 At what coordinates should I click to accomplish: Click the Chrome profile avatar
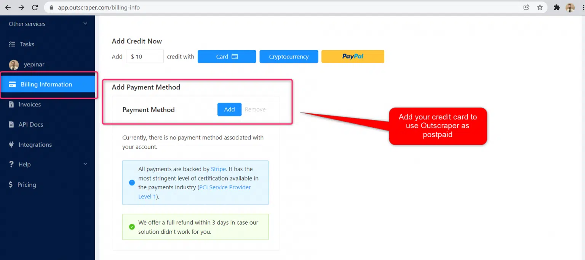point(570,8)
